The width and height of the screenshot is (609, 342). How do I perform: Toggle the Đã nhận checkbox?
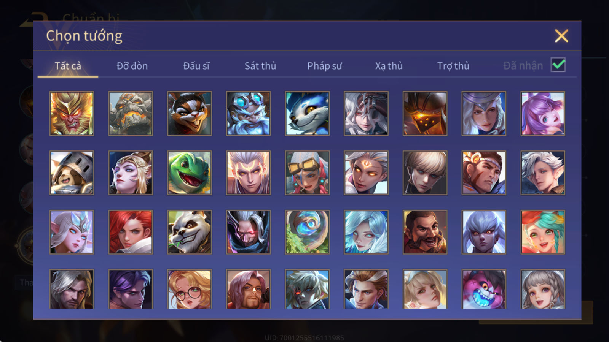pos(558,65)
